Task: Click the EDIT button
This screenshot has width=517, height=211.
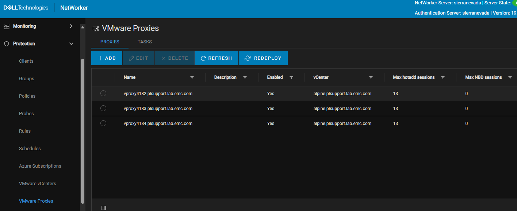Action: (x=138, y=58)
